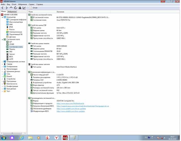Select the Чипсет icon in tree
The image size is (181, 141).
tap(7, 54)
